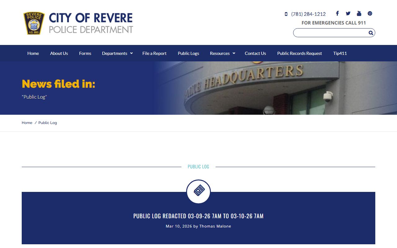The height and width of the screenshot is (248, 397).
Task: Click the For Emergencies Call 911 text
Action: [334, 23]
